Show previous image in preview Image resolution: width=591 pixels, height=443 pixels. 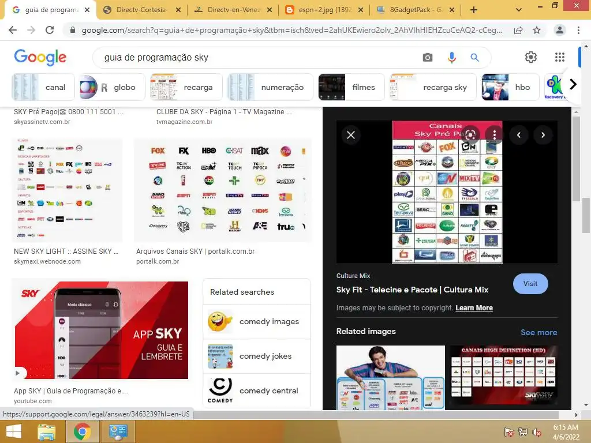(519, 135)
